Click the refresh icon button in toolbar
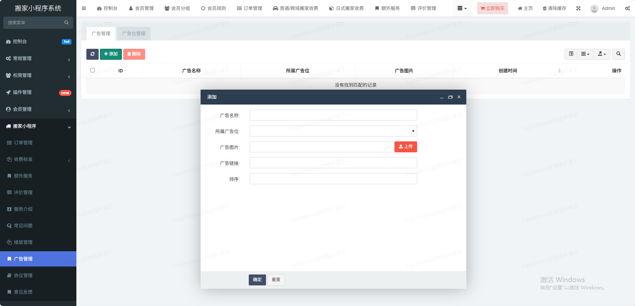The image size is (635, 306). pyautogui.click(x=92, y=54)
